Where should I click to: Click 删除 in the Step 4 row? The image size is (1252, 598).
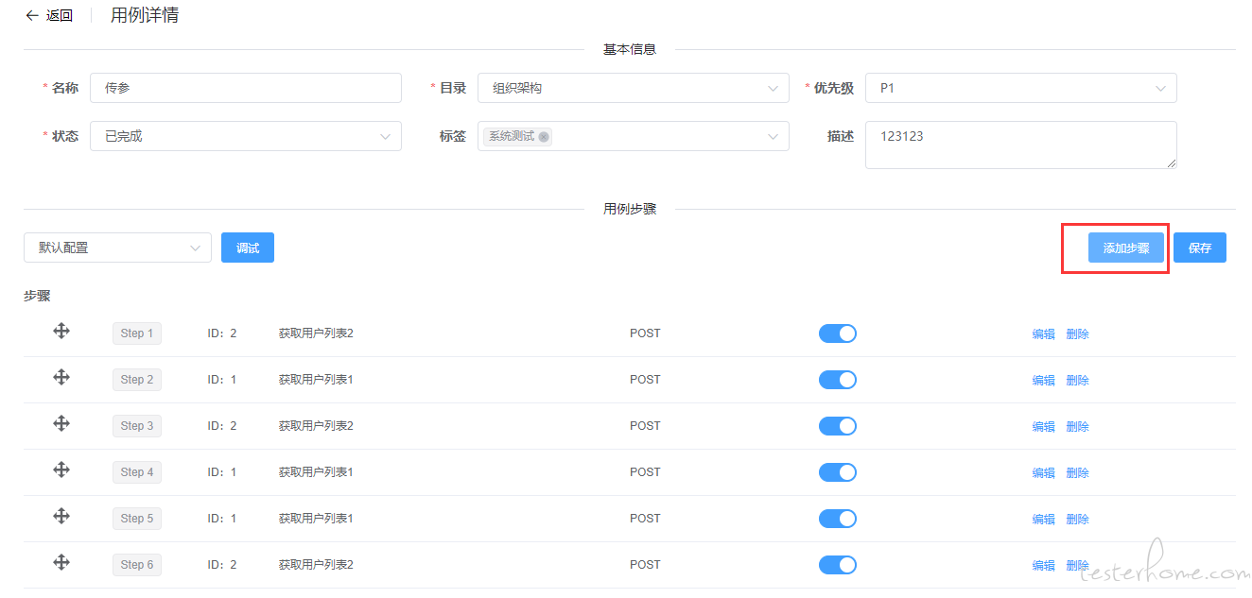[x=1077, y=472]
